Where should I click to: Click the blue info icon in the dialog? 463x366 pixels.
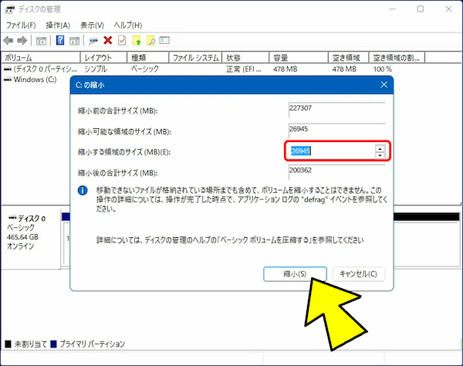(83, 190)
